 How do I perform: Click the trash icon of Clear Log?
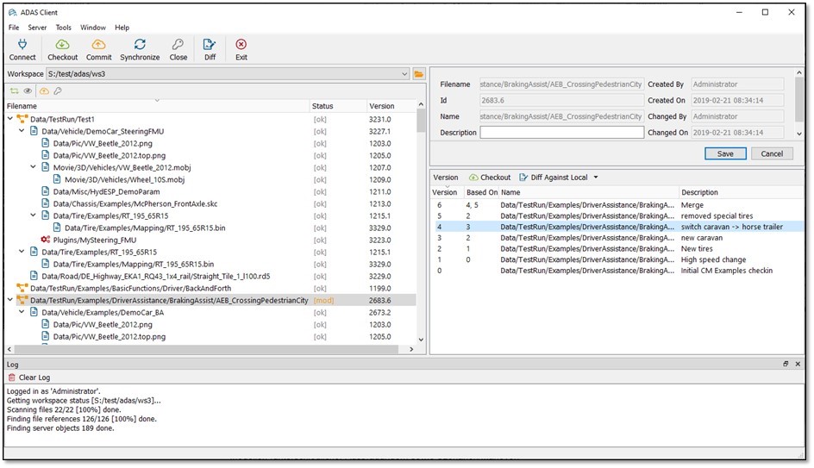tap(12, 378)
